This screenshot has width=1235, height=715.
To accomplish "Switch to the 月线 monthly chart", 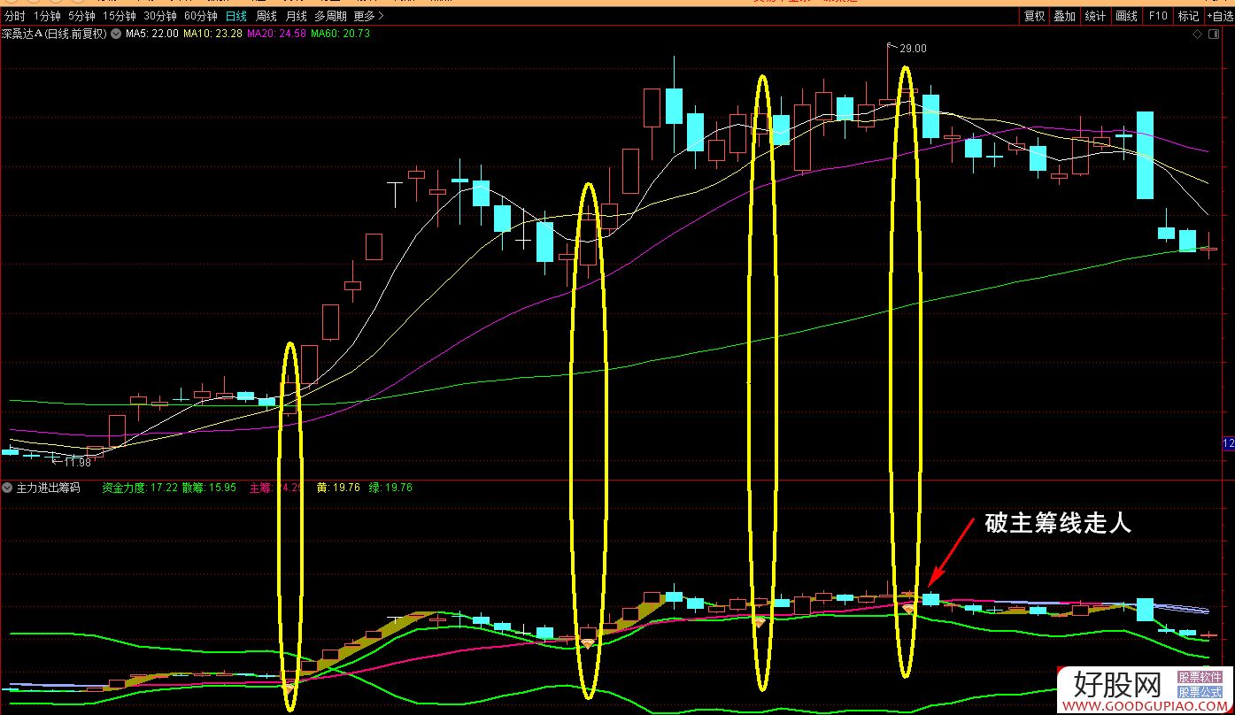I will click(296, 16).
